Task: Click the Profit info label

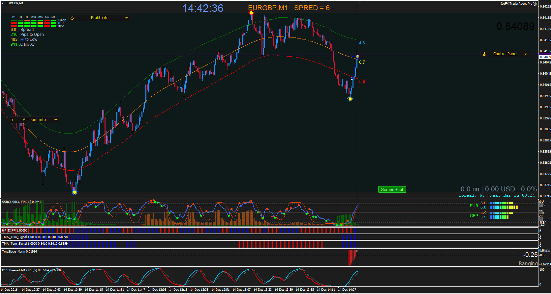Action: [x=100, y=18]
